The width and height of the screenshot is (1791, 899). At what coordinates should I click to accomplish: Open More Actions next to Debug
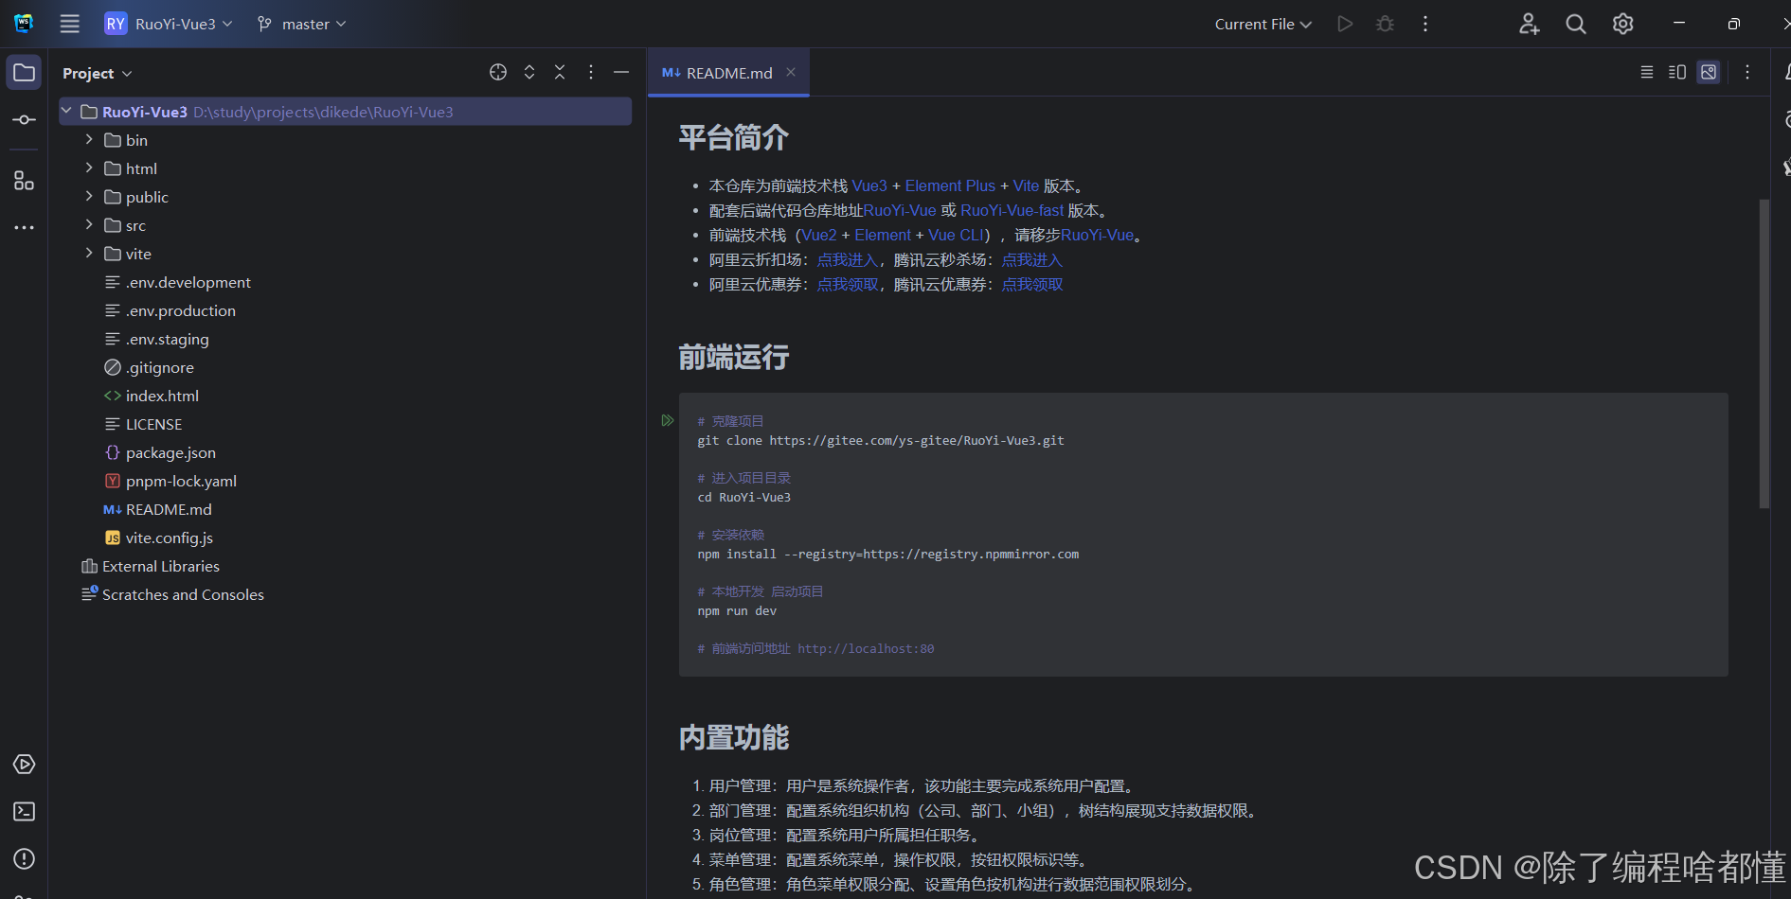coord(1425,24)
